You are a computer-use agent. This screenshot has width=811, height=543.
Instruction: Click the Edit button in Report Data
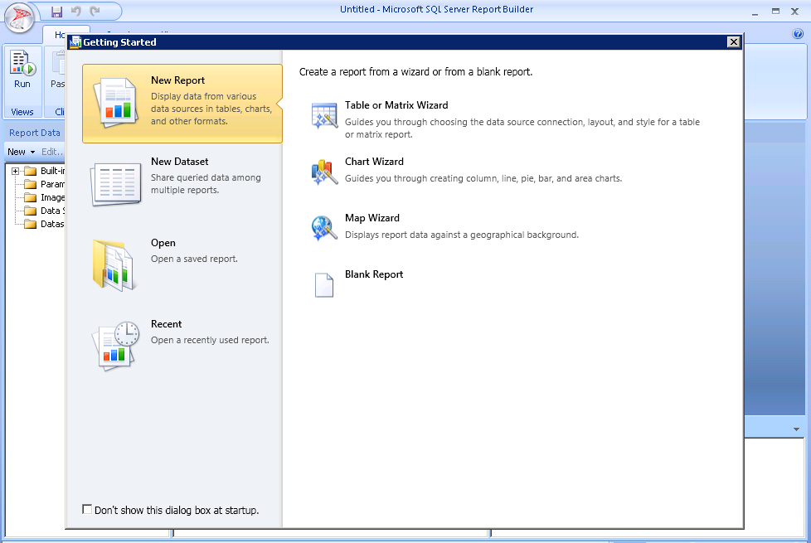pyautogui.click(x=51, y=152)
